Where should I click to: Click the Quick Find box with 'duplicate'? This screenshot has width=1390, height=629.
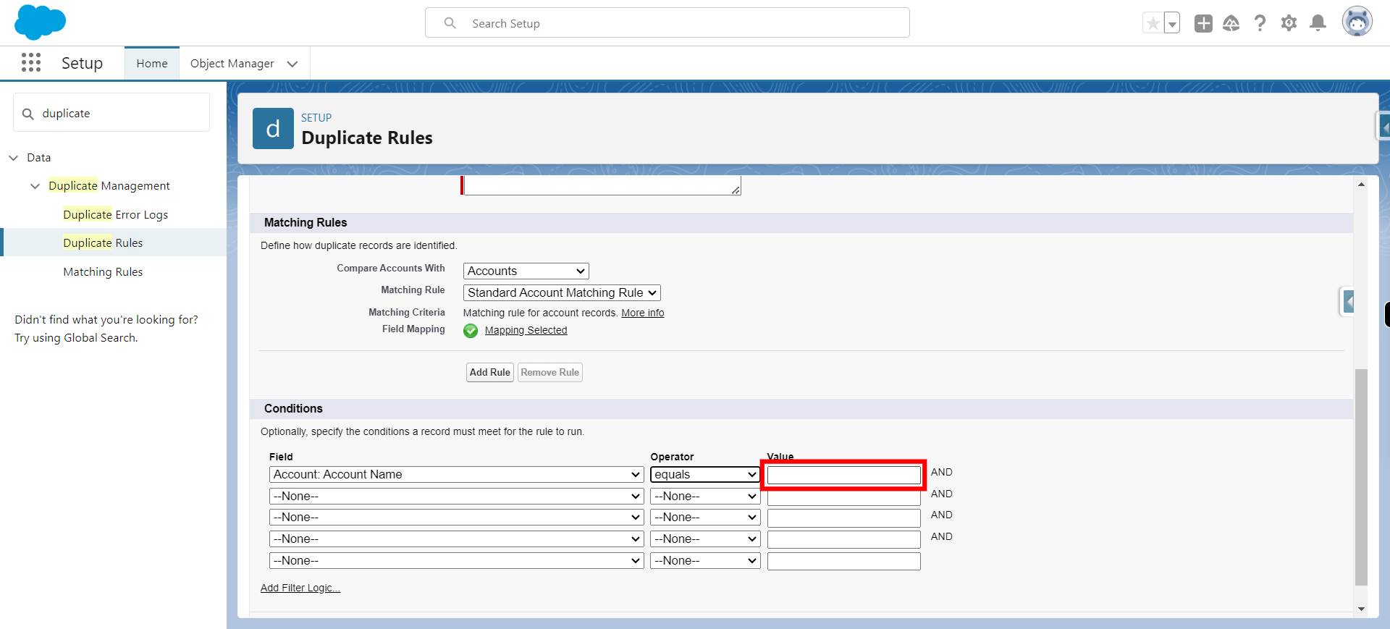point(111,113)
